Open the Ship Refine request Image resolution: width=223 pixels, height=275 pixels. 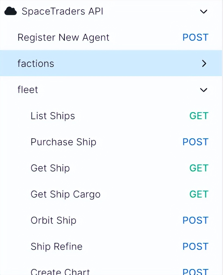pos(57,246)
